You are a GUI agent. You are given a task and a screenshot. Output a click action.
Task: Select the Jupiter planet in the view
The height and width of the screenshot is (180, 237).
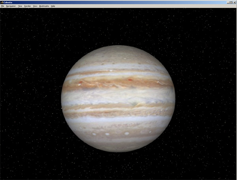(118, 99)
